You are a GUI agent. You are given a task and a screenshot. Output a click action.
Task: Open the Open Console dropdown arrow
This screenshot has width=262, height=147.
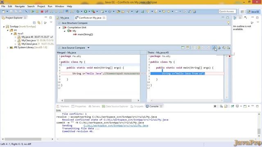point(249,106)
